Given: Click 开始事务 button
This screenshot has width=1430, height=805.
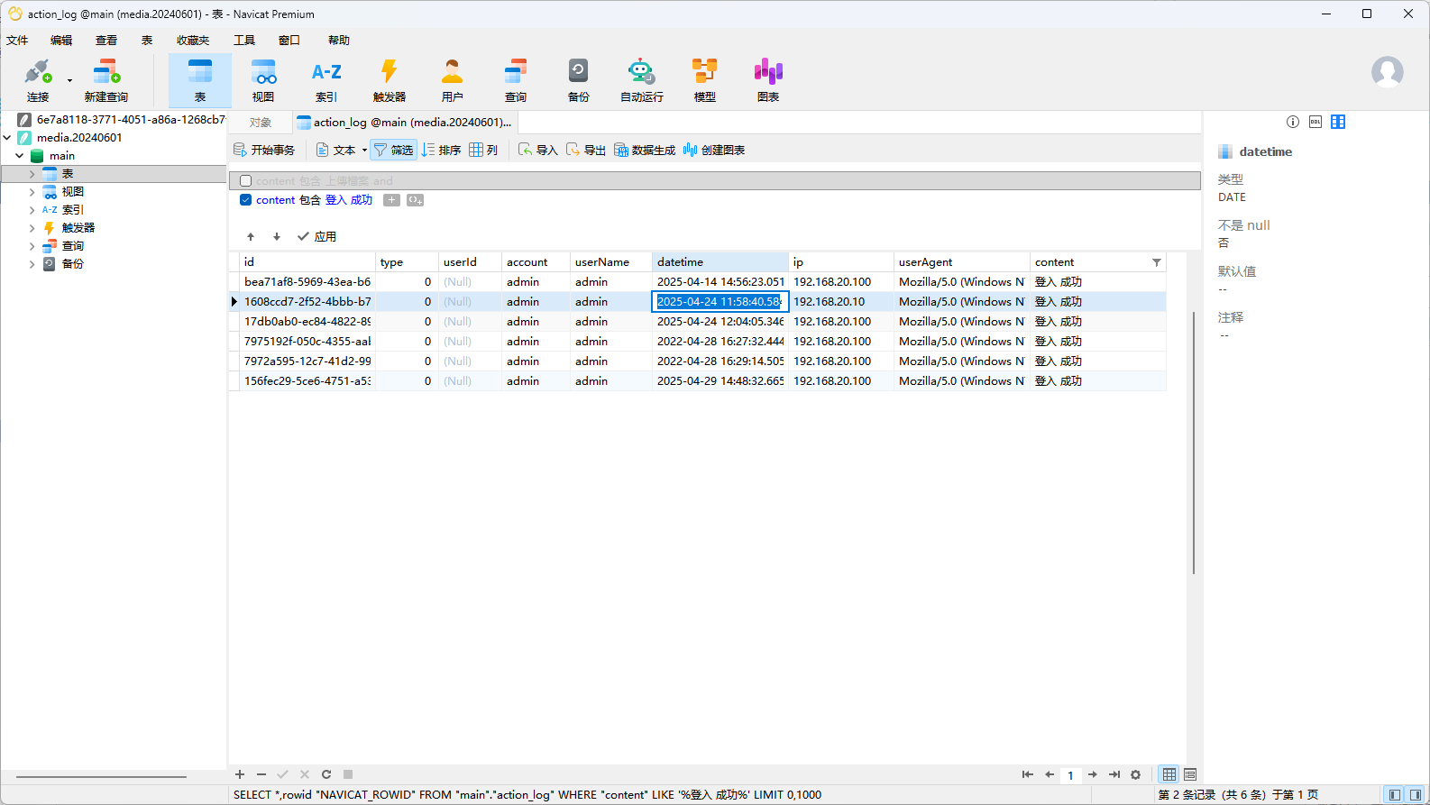Looking at the screenshot, I should [264, 150].
